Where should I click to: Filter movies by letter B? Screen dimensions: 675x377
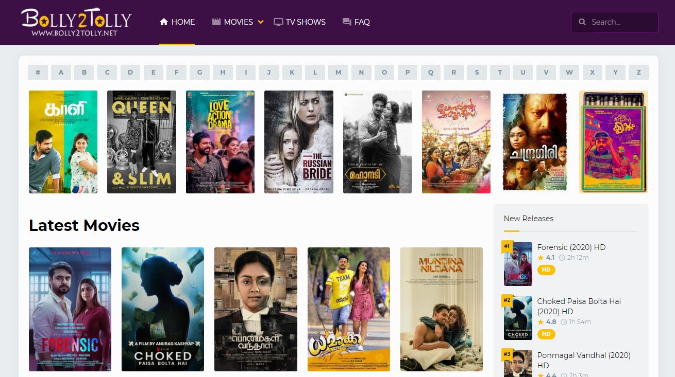click(x=84, y=73)
